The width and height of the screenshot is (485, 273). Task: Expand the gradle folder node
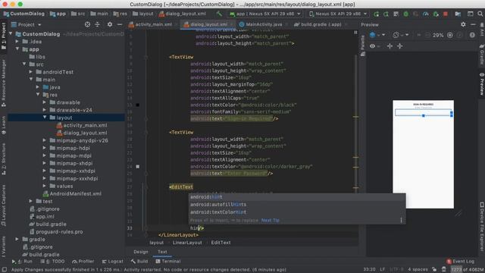(x=17, y=240)
